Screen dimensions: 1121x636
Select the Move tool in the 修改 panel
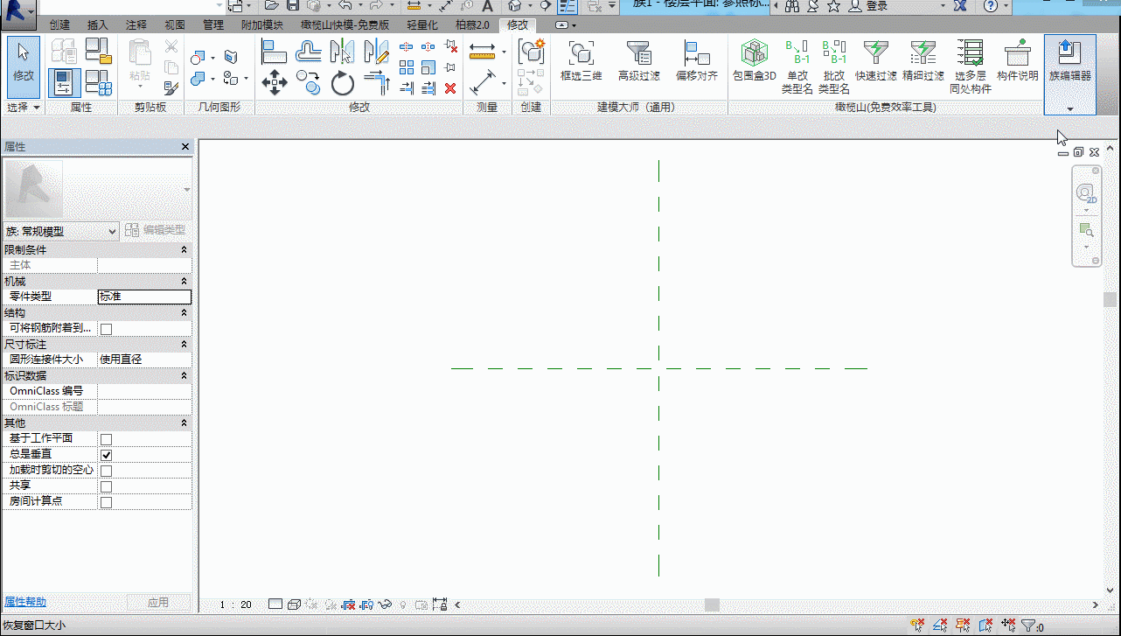pos(275,84)
